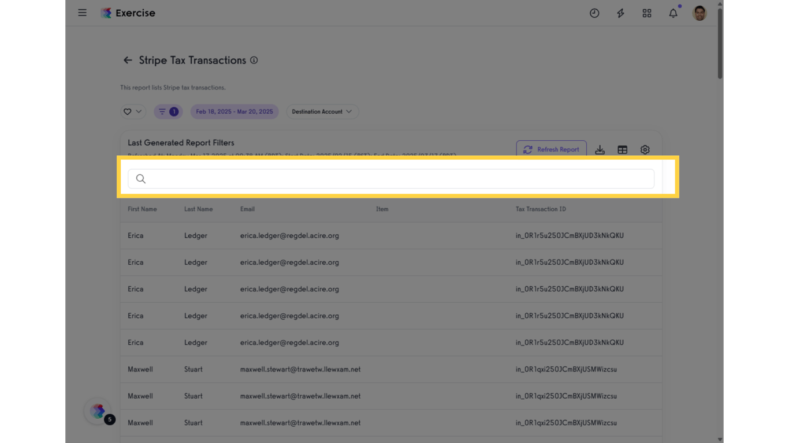Click the info icon beside Stripe Tax Transactions

(x=254, y=60)
